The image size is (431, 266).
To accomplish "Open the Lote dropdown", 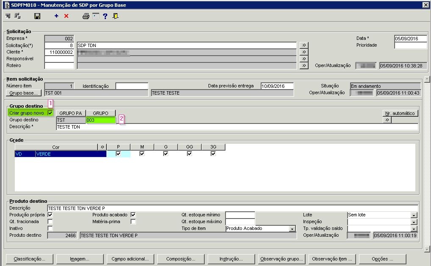I will click(x=414, y=215).
